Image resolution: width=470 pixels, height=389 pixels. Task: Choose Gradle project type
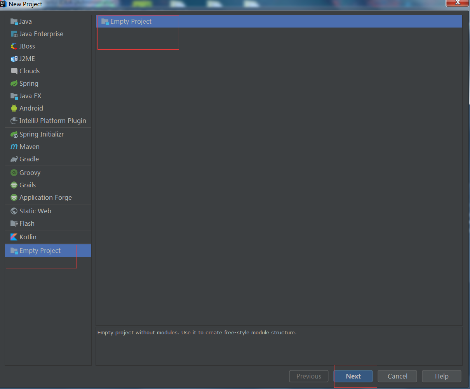coord(48,159)
